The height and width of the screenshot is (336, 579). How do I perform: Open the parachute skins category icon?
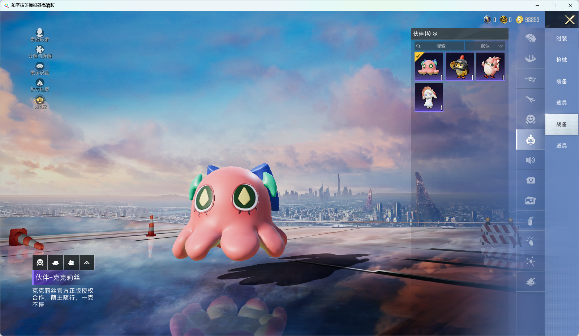click(530, 38)
